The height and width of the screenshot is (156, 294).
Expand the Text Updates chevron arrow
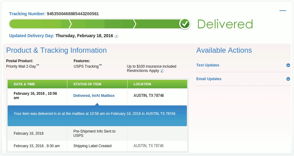pyautogui.click(x=288, y=65)
